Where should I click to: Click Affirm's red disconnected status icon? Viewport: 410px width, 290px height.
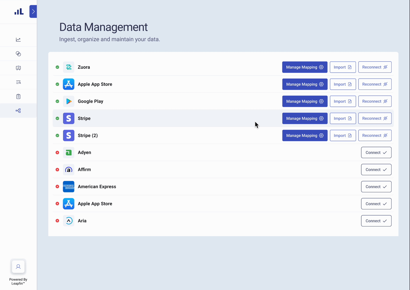(57, 170)
